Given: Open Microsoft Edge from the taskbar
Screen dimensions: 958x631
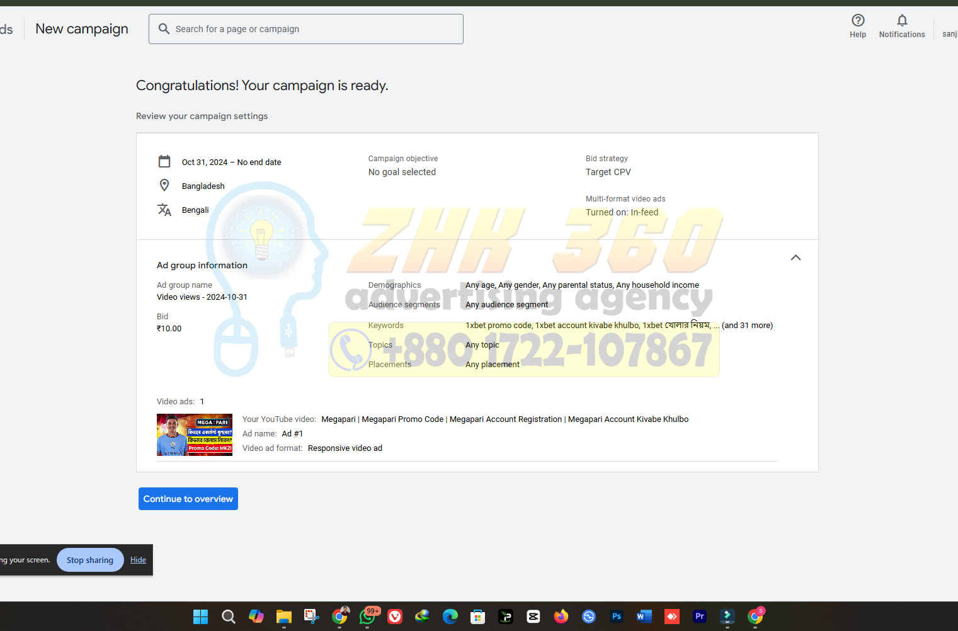Looking at the screenshot, I should click(450, 617).
